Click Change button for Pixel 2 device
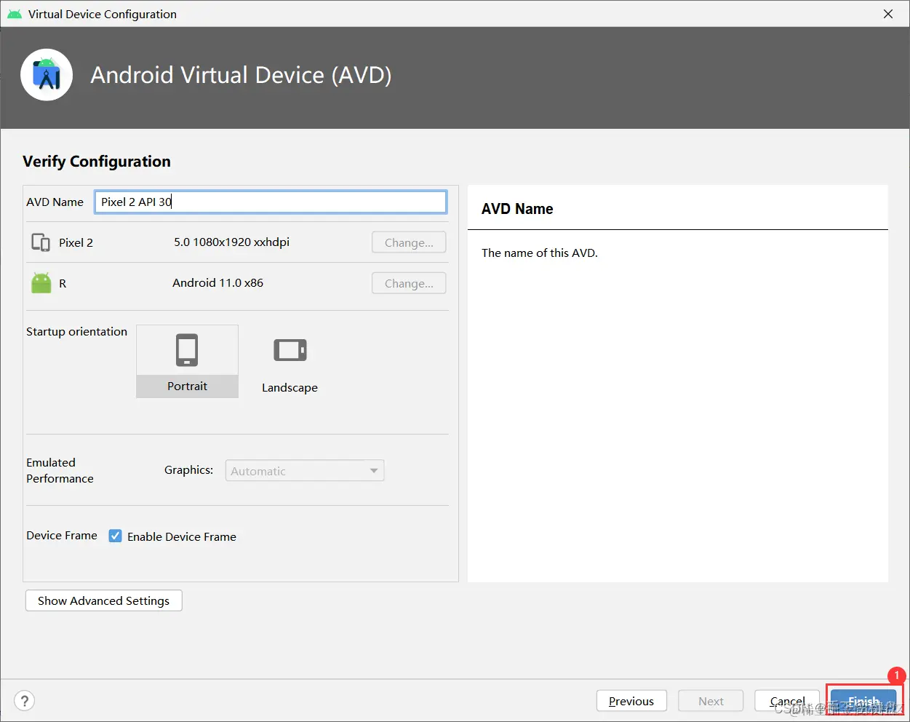The image size is (910, 722). pos(409,242)
